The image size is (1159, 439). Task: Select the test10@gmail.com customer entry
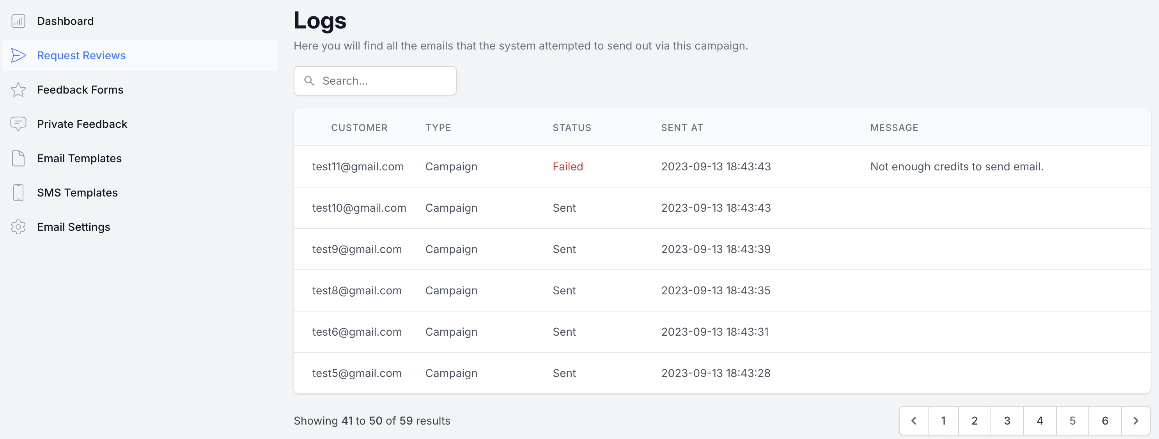click(x=359, y=208)
